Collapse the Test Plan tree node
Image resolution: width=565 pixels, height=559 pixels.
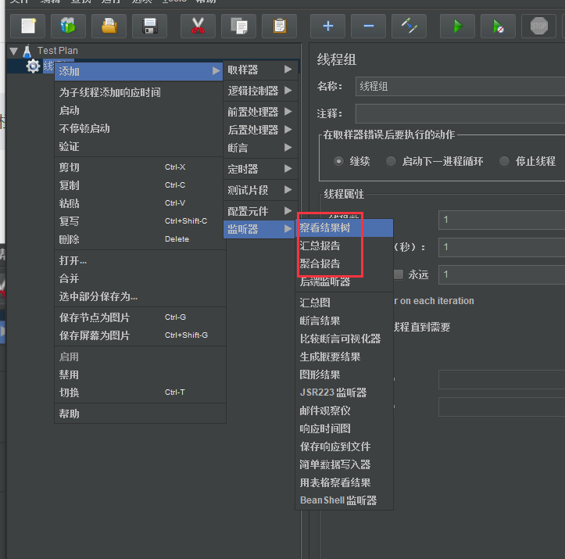[x=14, y=51]
